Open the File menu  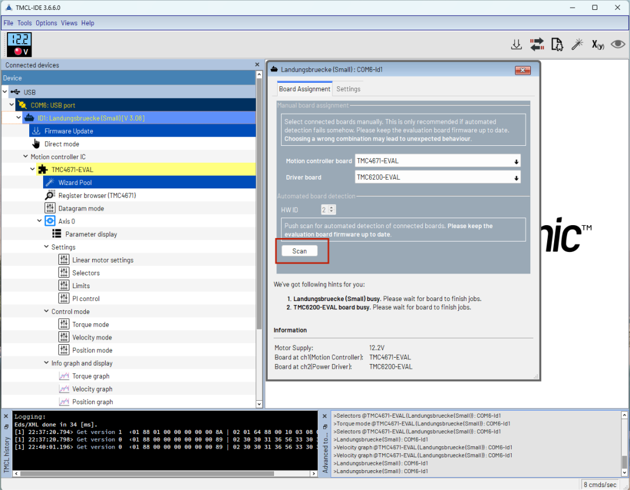pos(8,23)
